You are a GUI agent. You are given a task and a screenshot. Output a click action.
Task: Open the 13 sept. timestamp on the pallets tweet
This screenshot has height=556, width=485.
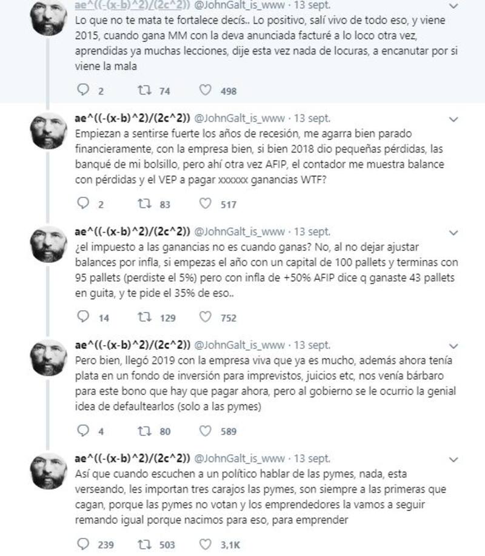(x=312, y=231)
